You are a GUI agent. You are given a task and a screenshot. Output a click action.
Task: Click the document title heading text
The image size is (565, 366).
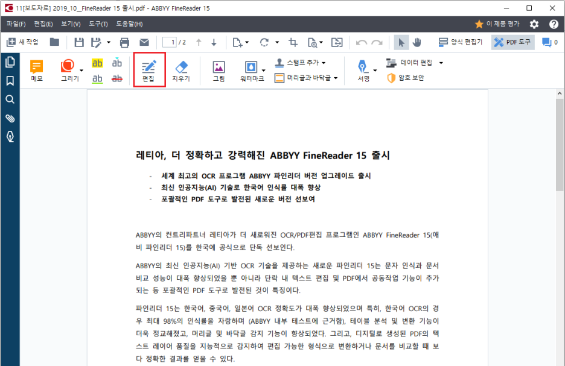(263, 155)
